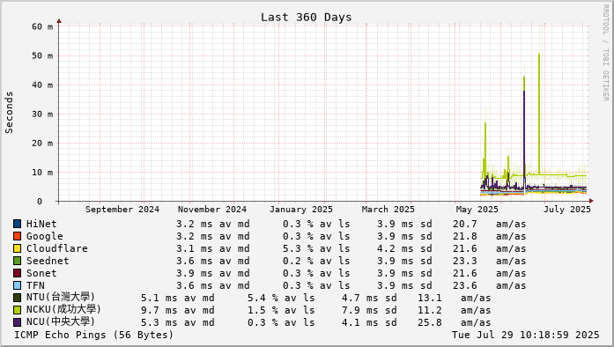Viewport: 614px width, 347px height.
Task: Click the 'November 2024' x-axis label
Action: coord(212,209)
